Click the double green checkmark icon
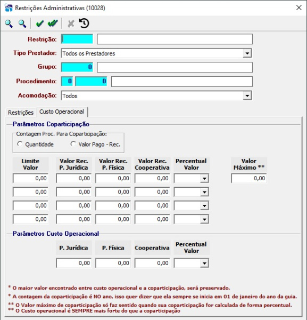This screenshot has width=307, height=320. (x=53, y=23)
